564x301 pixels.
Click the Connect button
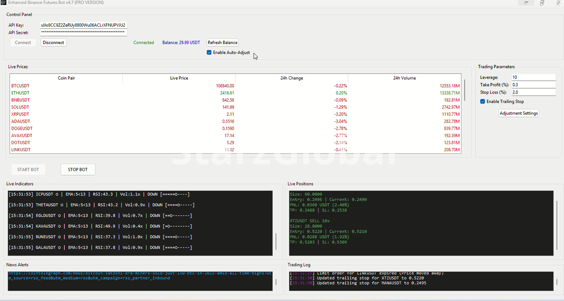23,42
